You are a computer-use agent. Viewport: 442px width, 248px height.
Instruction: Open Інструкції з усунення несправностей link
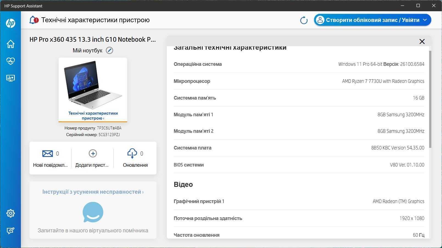click(93, 192)
